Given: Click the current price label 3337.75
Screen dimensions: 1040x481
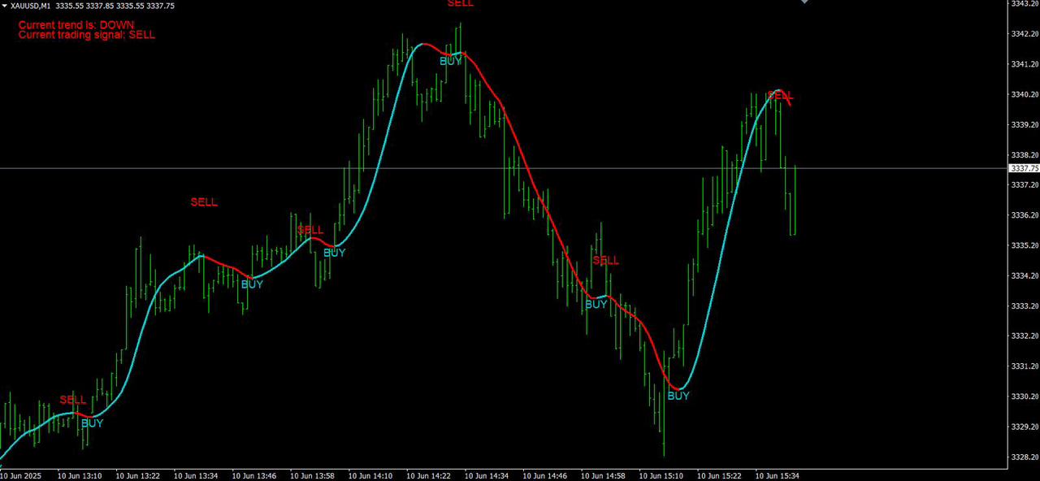Looking at the screenshot, I should tap(1024, 168).
